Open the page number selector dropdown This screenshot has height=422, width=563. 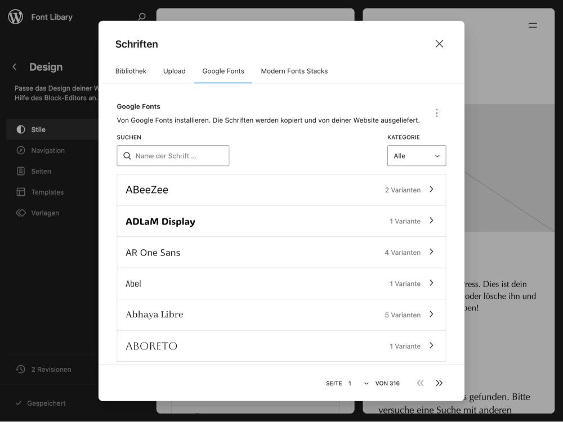(x=358, y=383)
